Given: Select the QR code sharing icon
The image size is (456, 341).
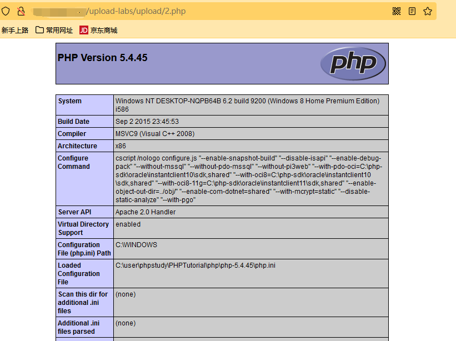Looking at the screenshot, I should [396, 11].
